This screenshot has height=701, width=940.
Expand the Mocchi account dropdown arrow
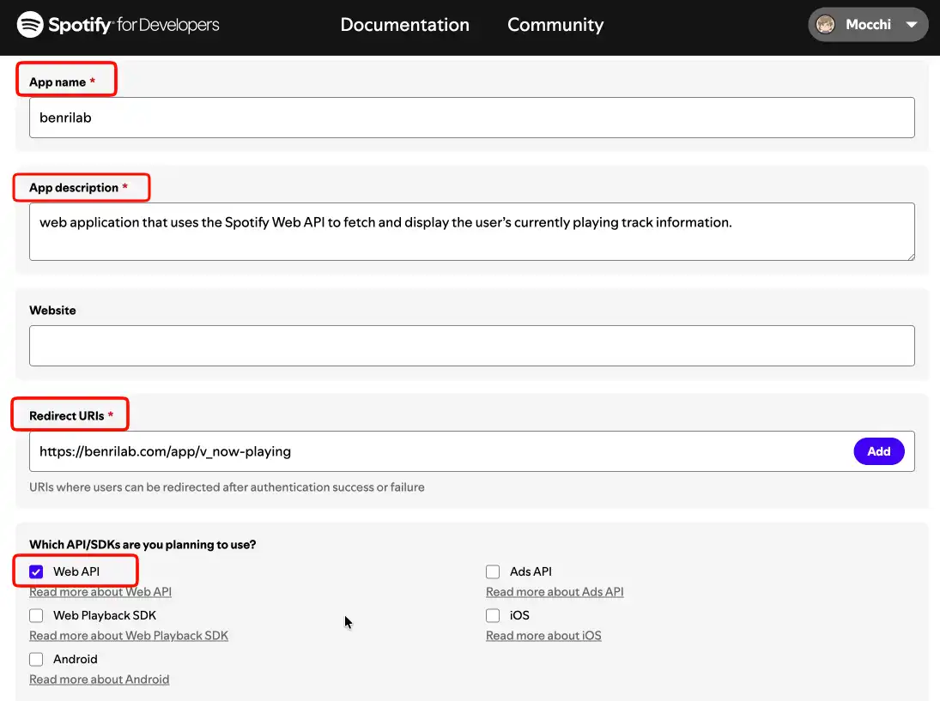click(x=912, y=25)
